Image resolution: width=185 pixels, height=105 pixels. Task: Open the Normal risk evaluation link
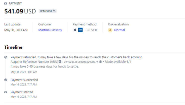coord(119,30)
